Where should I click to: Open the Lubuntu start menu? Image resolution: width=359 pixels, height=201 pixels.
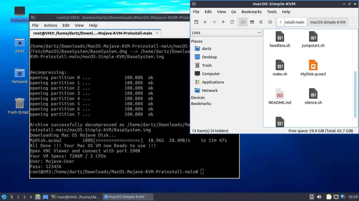tap(4, 197)
